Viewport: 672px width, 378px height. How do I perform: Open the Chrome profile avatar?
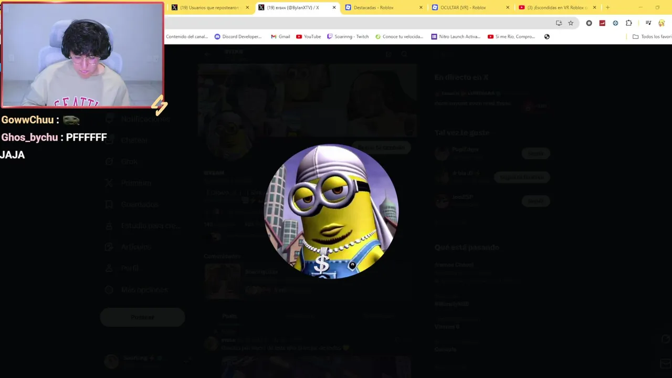coord(661,23)
